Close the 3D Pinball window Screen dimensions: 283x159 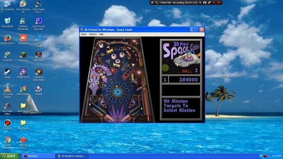click(202, 30)
